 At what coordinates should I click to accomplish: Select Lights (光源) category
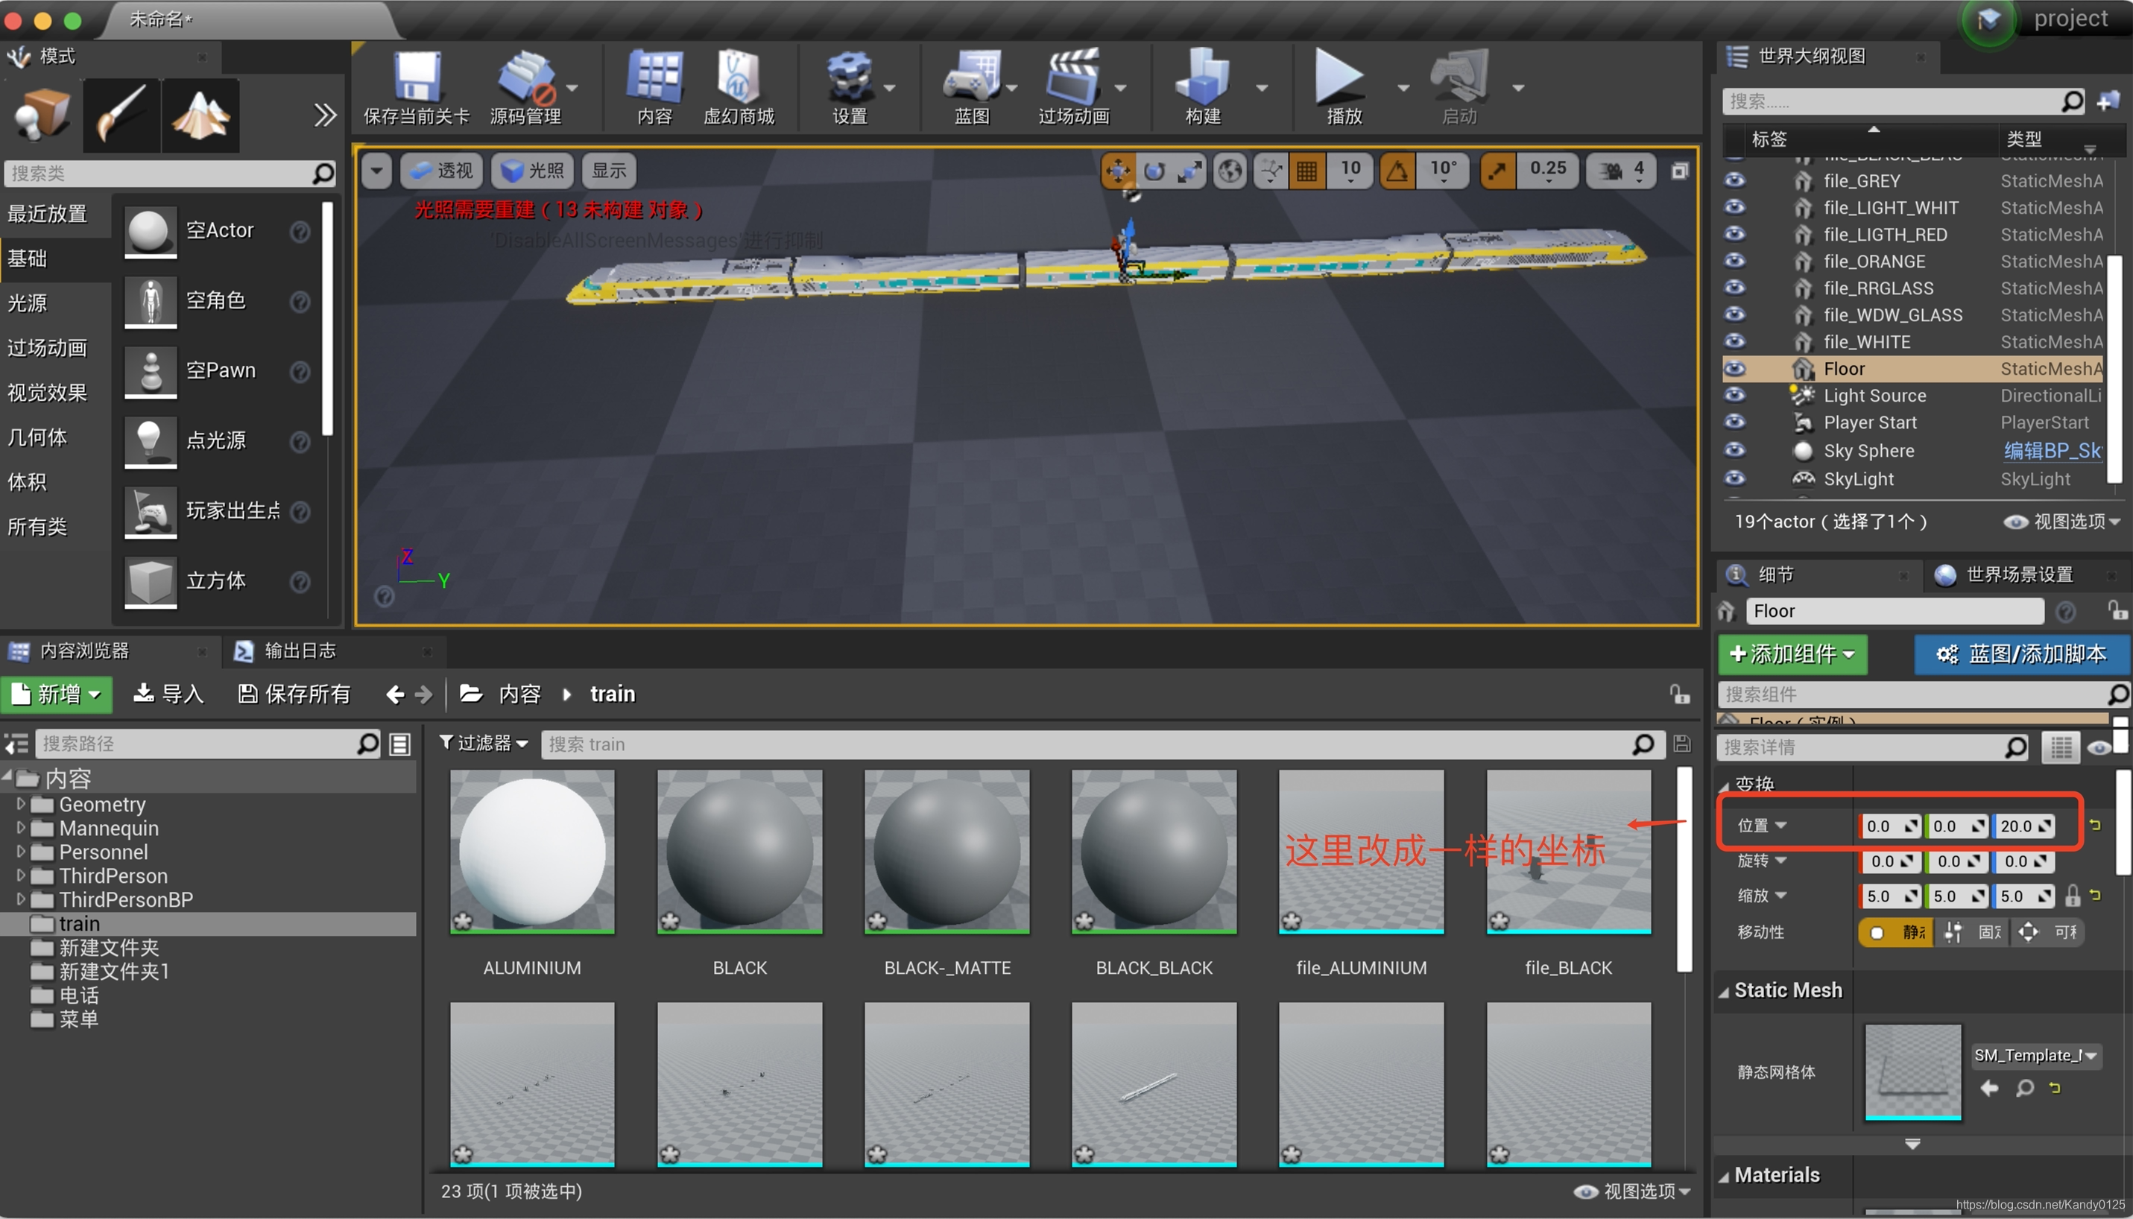(x=28, y=303)
